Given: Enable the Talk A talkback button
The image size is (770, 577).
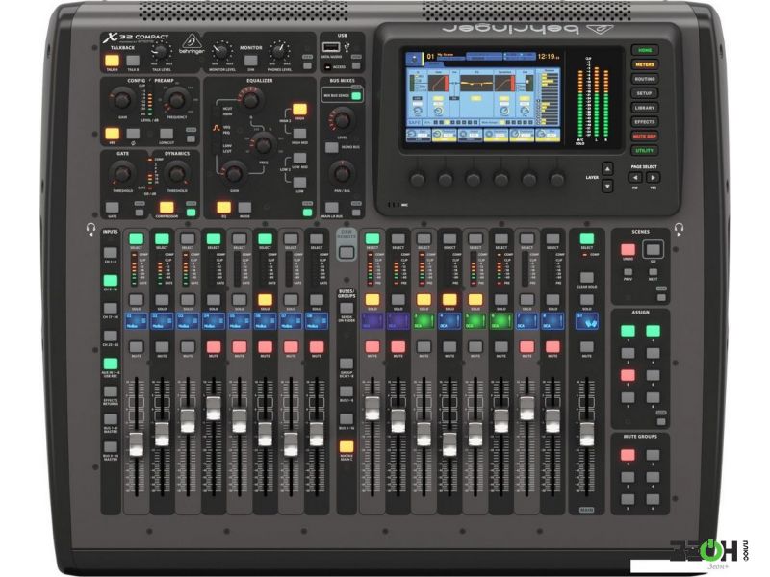Looking at the screenshot, I should point(112,61).
